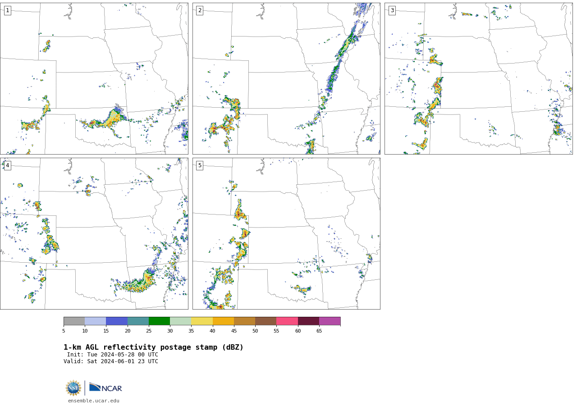Click the colorbar tick label 35
The height and width of the screenshot is (406, 577).
tap(191, 331)
